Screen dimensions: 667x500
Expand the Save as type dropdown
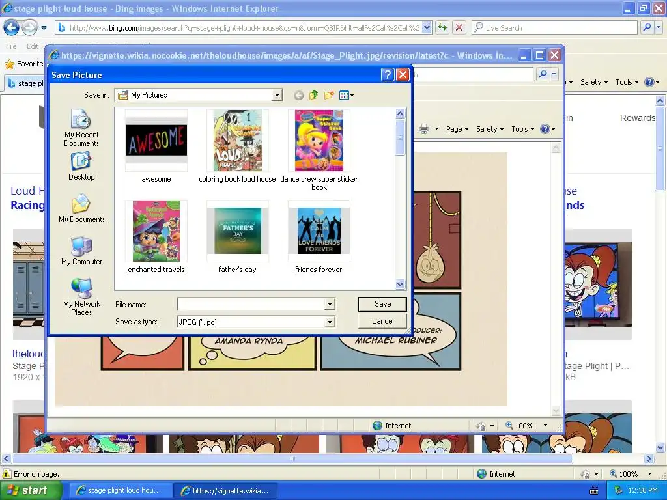pyautogui.click(x=330, y=322)
